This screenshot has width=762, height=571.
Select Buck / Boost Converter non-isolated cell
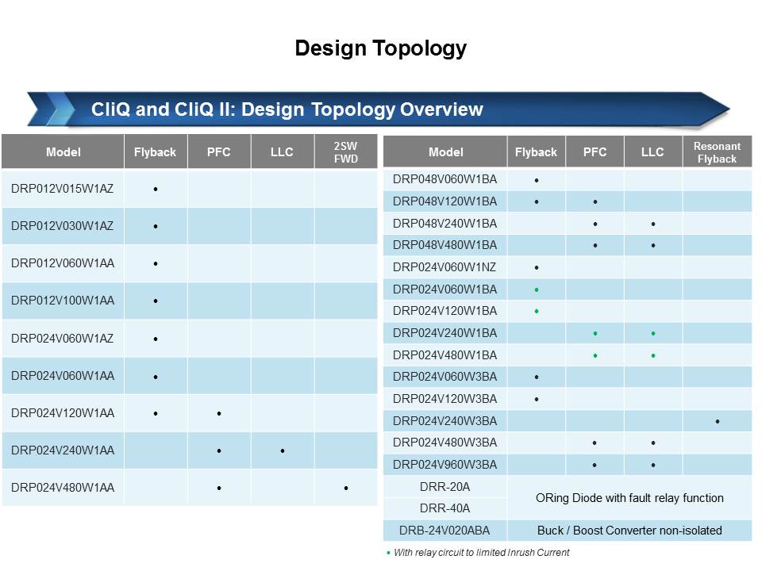pyautogui.click(x=629, y=531)
